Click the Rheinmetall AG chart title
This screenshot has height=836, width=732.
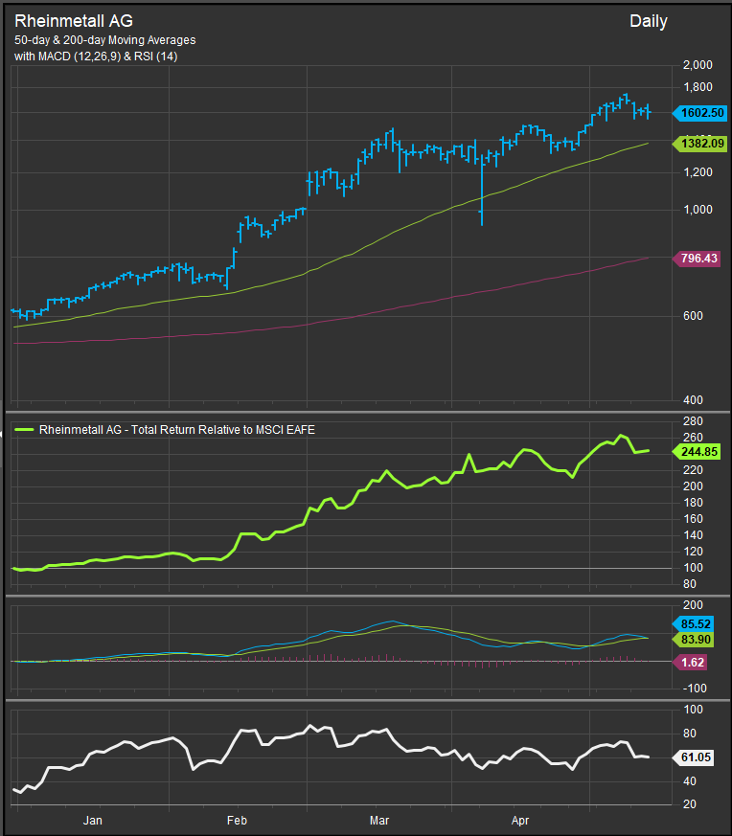pos(74,21)
